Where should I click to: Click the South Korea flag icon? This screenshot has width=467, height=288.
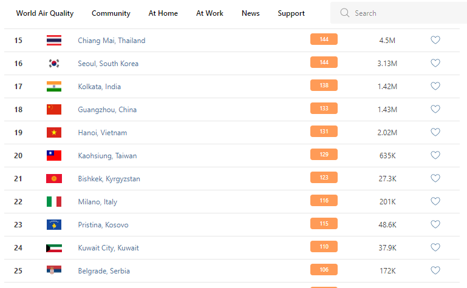(x=54, y=64)
